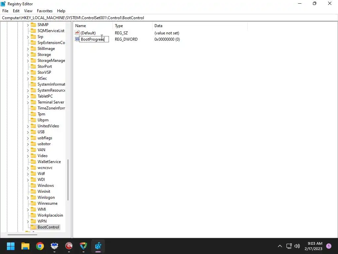
Task: Click the Type column header
Action: pyautogui.click(x=132, y=26)
